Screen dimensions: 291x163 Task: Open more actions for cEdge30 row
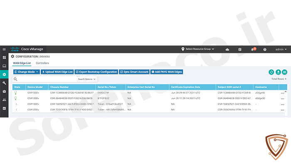pyautogui.click(x=282, y=99)
